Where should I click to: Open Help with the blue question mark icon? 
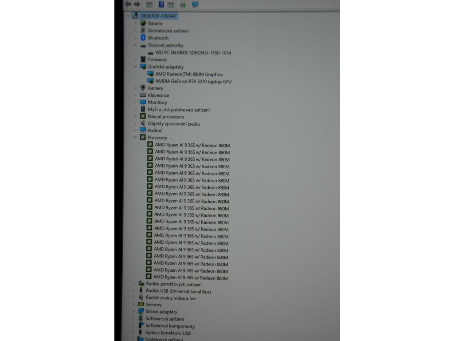161,4
